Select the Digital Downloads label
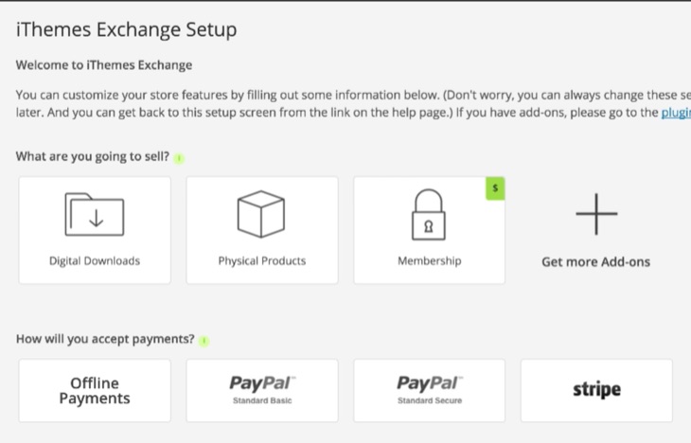691x443 pixels. tap(95, 261)
